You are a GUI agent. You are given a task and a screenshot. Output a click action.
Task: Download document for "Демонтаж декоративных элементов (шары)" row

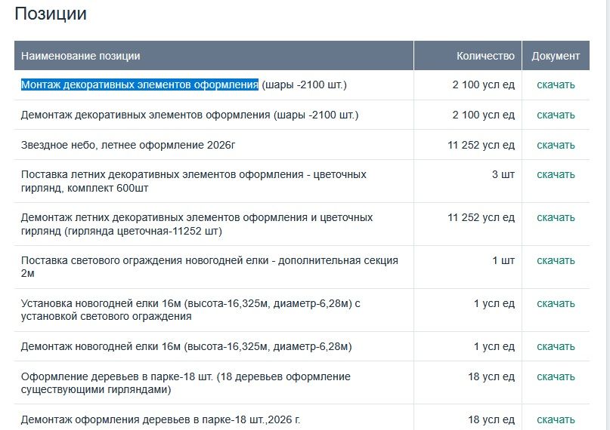(x=556, y=115)
